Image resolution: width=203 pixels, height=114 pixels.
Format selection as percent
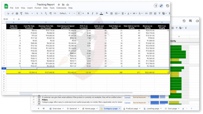tap(41, 13)
